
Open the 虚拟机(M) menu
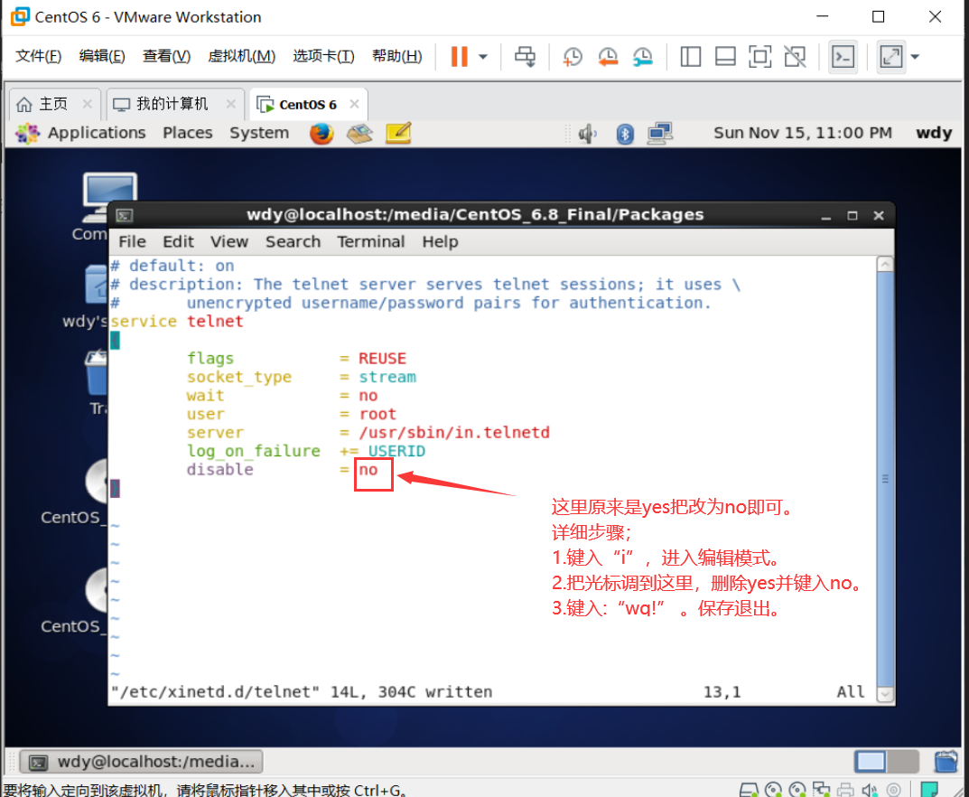(241, 56)
